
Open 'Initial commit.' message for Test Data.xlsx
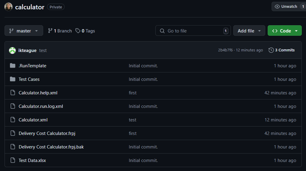pos(143,160)
